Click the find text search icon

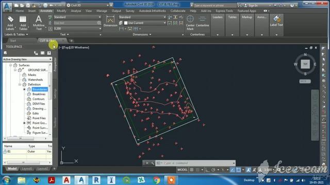pos(99,23)
